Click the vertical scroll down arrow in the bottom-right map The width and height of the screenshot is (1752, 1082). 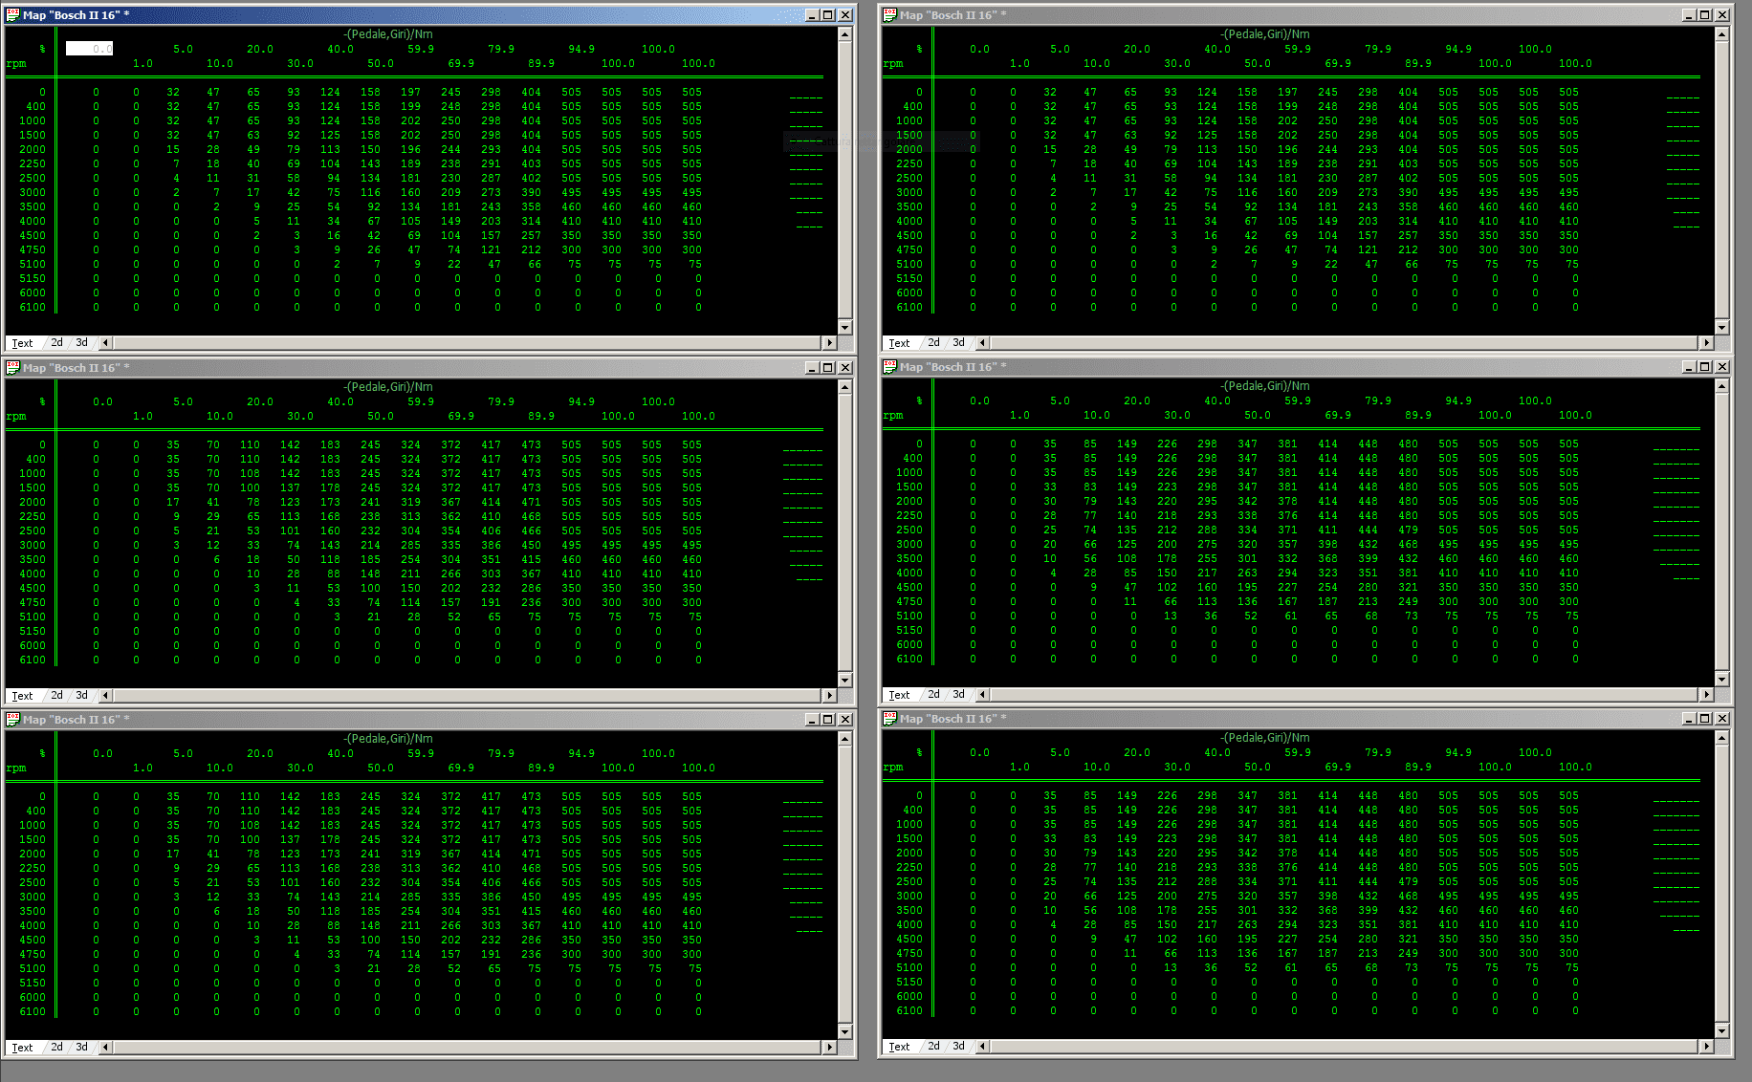coord(1721,1030)
